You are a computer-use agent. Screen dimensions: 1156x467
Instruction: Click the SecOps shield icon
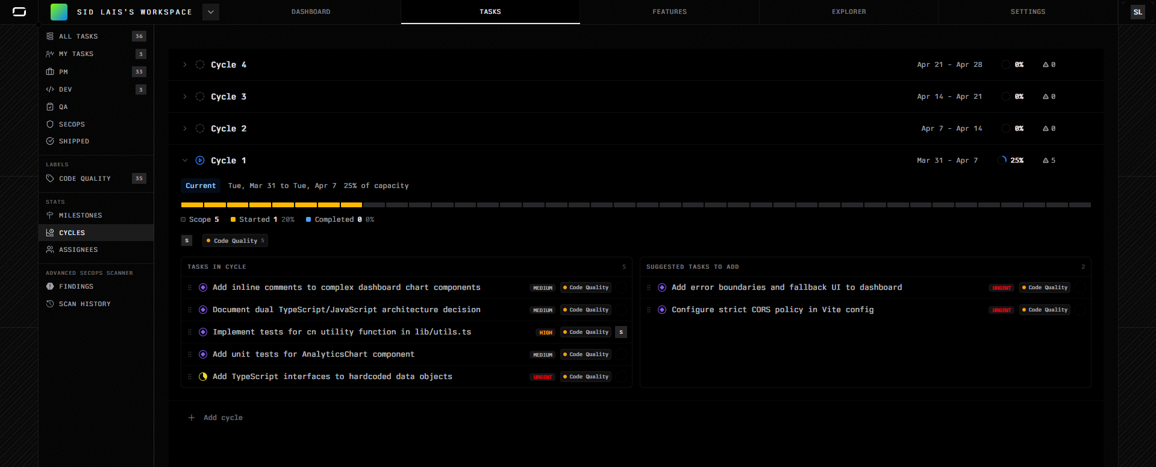[50, 125]
